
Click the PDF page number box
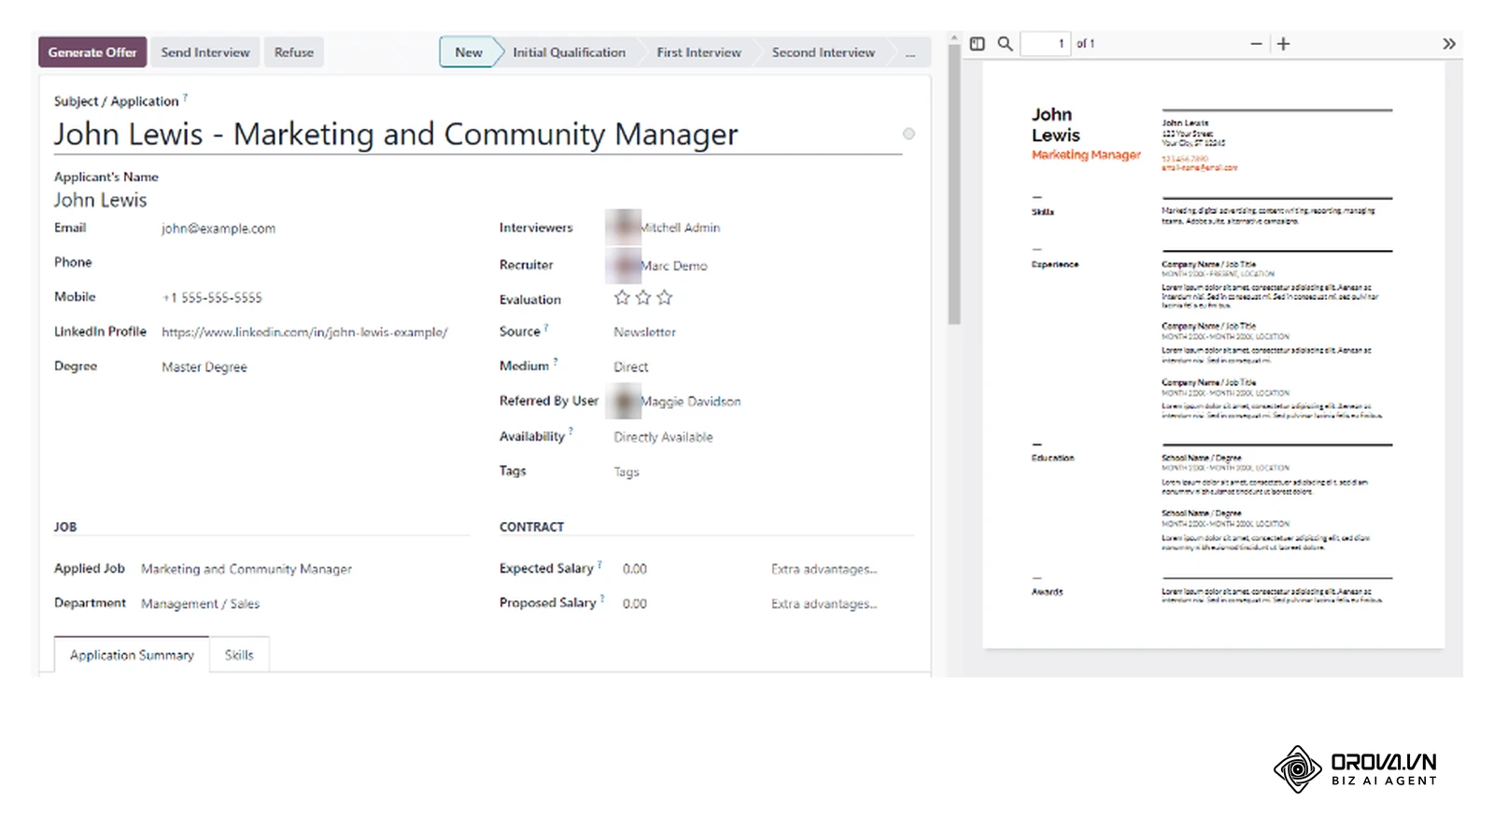(1045, 44)
